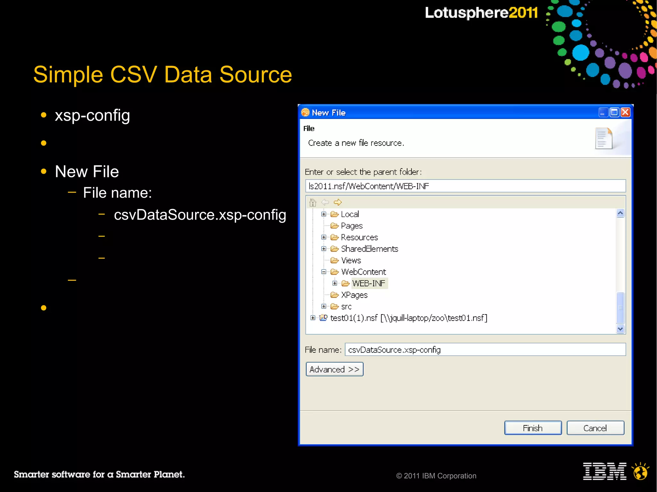The image size is (657, 492).
Task: Select the Pages folder label
Action: [352, 226]
